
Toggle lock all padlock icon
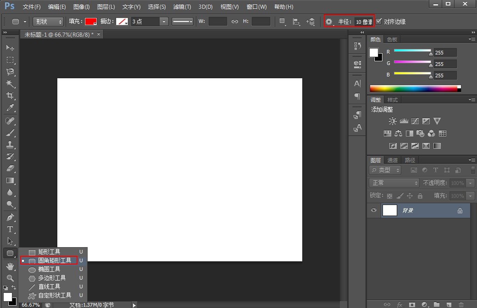420,196
